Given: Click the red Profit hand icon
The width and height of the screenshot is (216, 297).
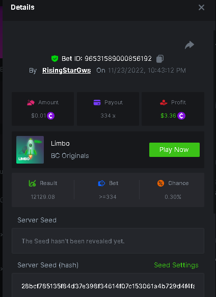Looking at the screenshot, I should click(164, 102).
